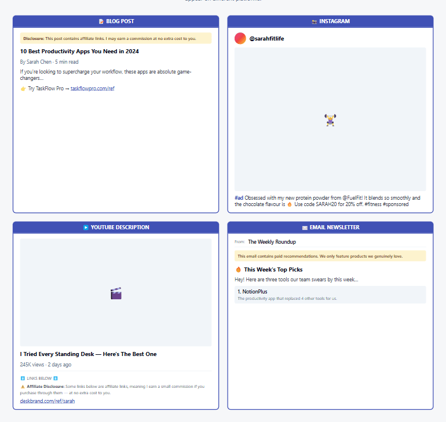Select the INSTAGRAM header title
Image resolution: width=446 pixels, height=422 pixels.
334,21
